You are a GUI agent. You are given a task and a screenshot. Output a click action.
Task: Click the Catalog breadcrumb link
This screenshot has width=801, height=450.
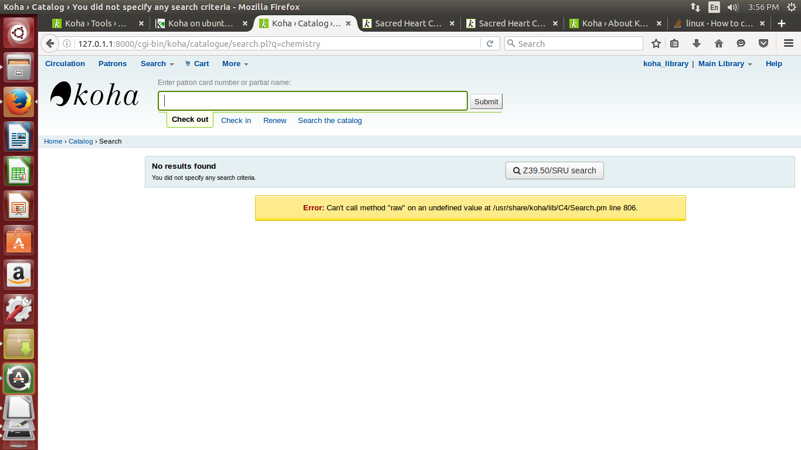(x=80, y=141)
